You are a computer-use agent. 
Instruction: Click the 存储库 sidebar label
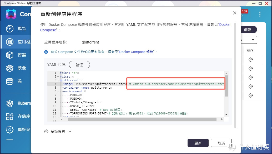(x=24, y=116)
